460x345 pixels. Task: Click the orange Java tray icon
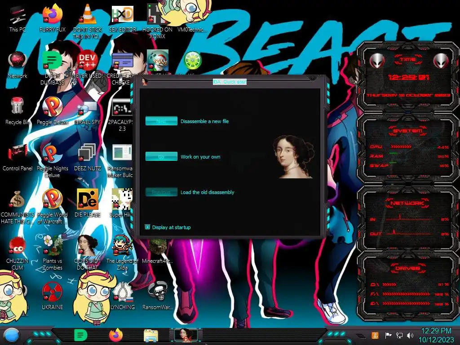tap(375, 335)
